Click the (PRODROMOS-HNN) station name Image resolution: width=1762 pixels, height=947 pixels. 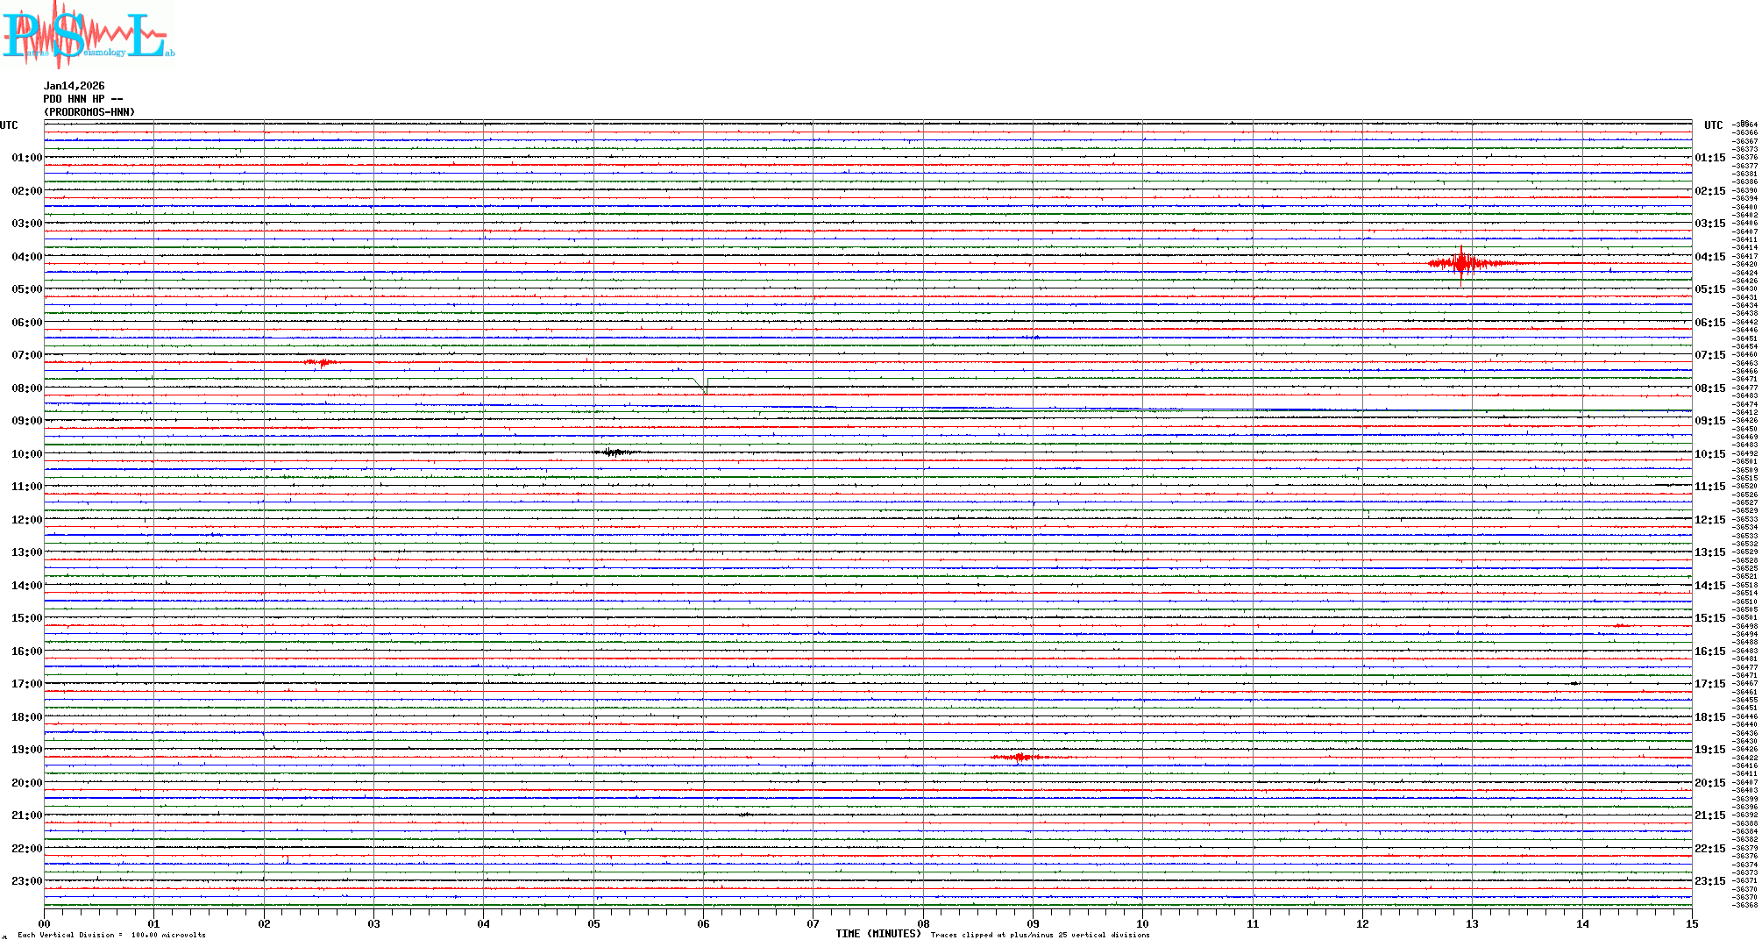(89, 112)
